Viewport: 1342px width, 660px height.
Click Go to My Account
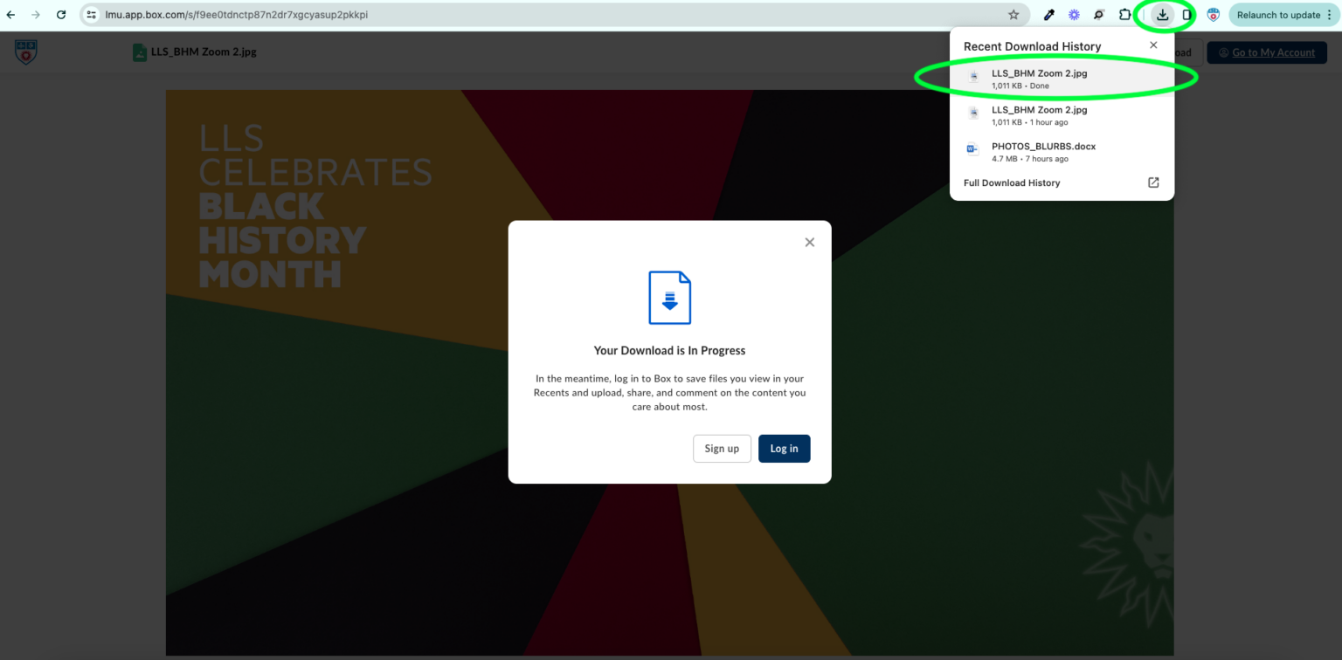pyautogui.click(x=1267, y=52)
